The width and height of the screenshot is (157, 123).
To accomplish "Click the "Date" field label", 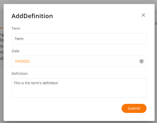I will coord(15,51).
